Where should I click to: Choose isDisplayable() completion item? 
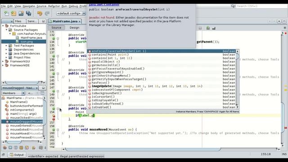click(162, 100)
